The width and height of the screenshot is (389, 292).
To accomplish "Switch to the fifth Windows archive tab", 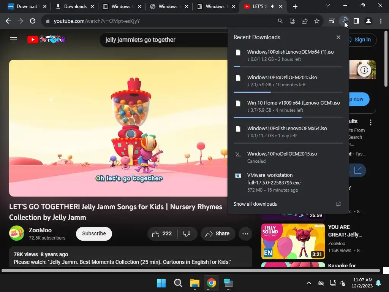I will click(216, 6).
